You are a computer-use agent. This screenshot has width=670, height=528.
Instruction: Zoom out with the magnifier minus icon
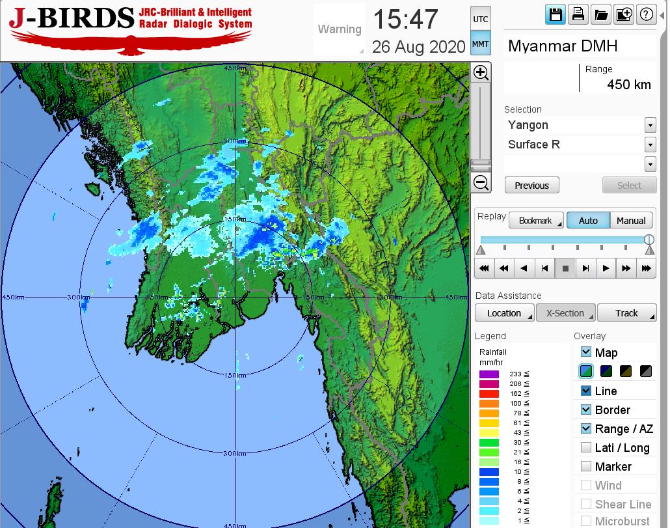[481, 182]
